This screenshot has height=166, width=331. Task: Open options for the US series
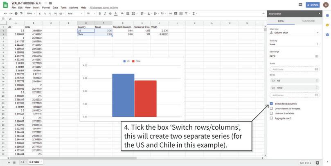tap(317, 81)
